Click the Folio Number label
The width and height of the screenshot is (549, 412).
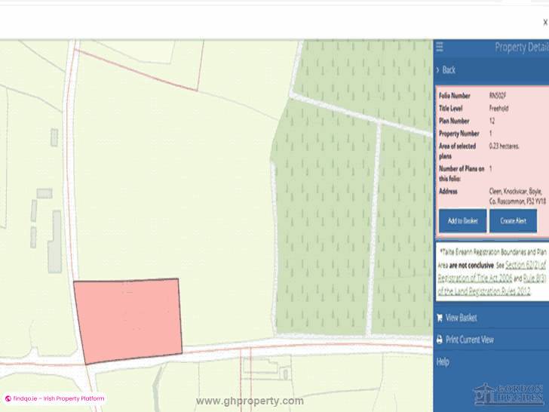[455, 96]
